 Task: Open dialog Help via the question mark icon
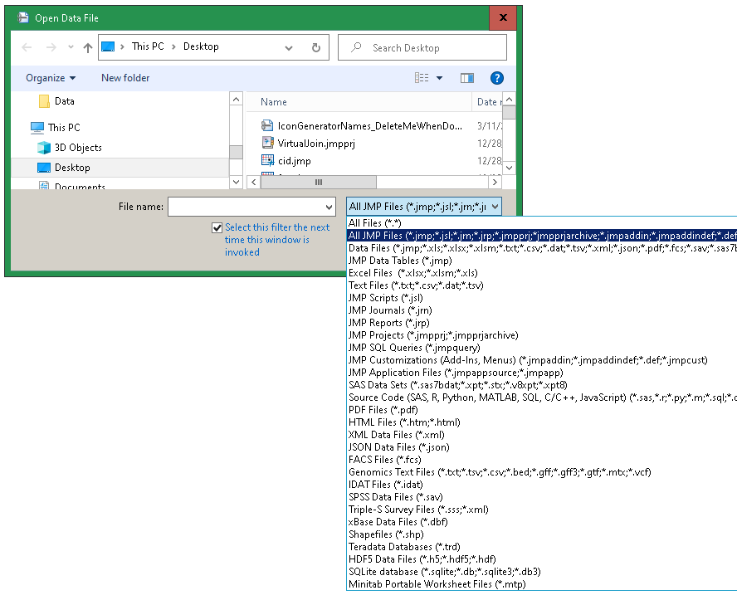click(496, 77)
